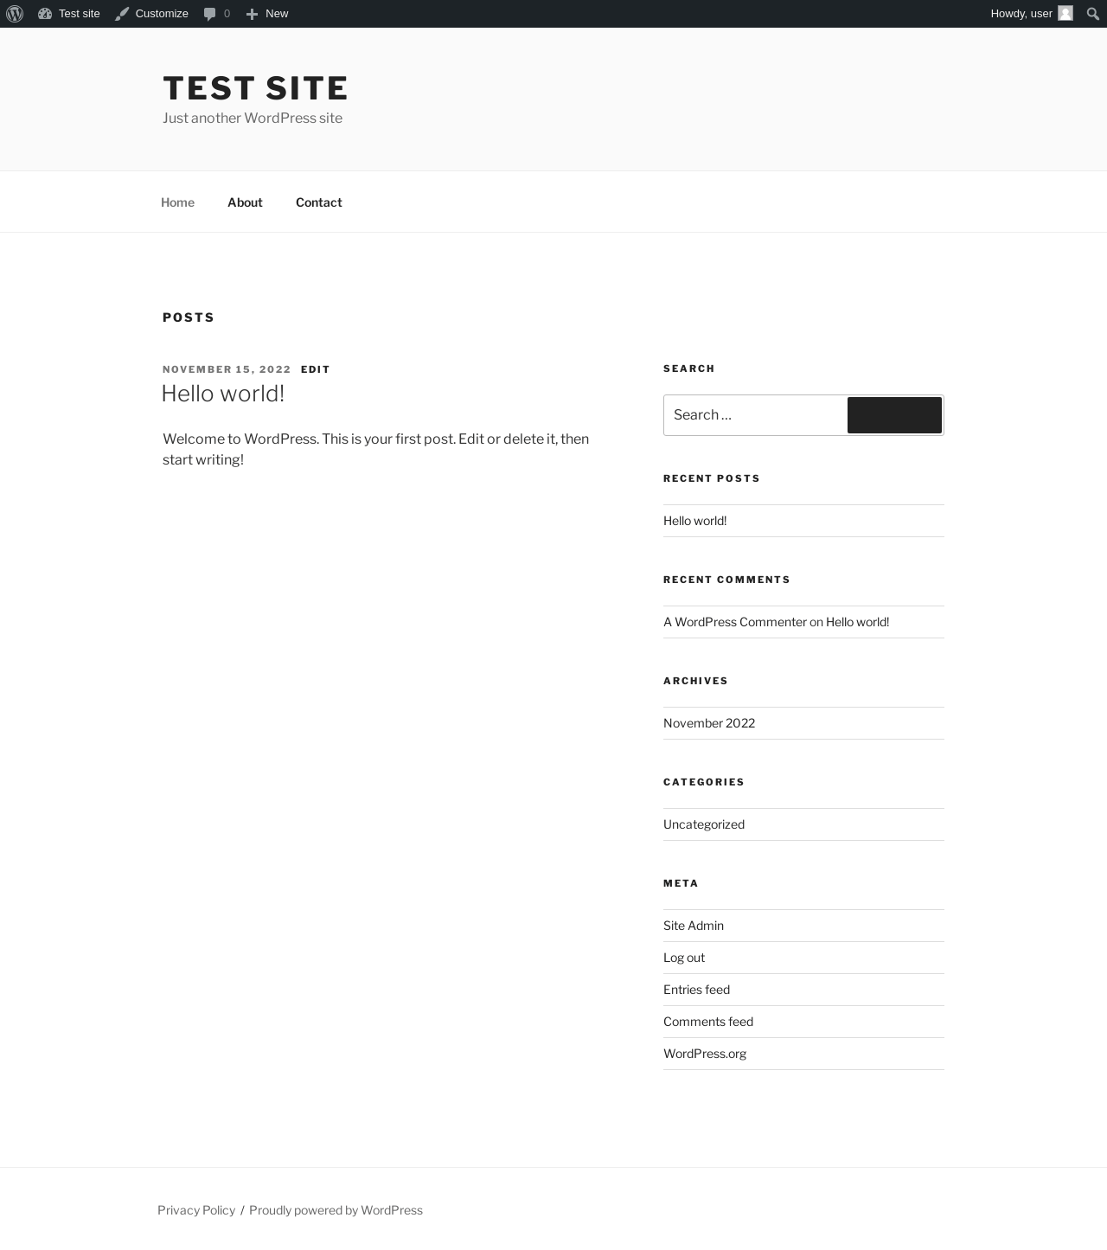
Task: Click the user avatar icon
Action: pyautogui.click(x=1065, y=14)
